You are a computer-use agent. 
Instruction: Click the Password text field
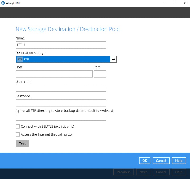point(61,103)
